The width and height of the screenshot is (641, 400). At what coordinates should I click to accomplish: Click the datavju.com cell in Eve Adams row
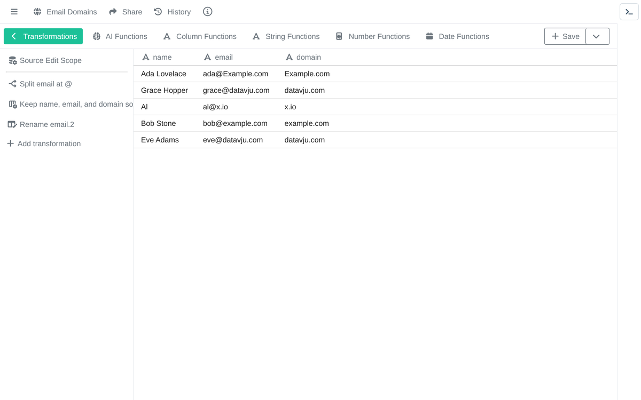304,140
